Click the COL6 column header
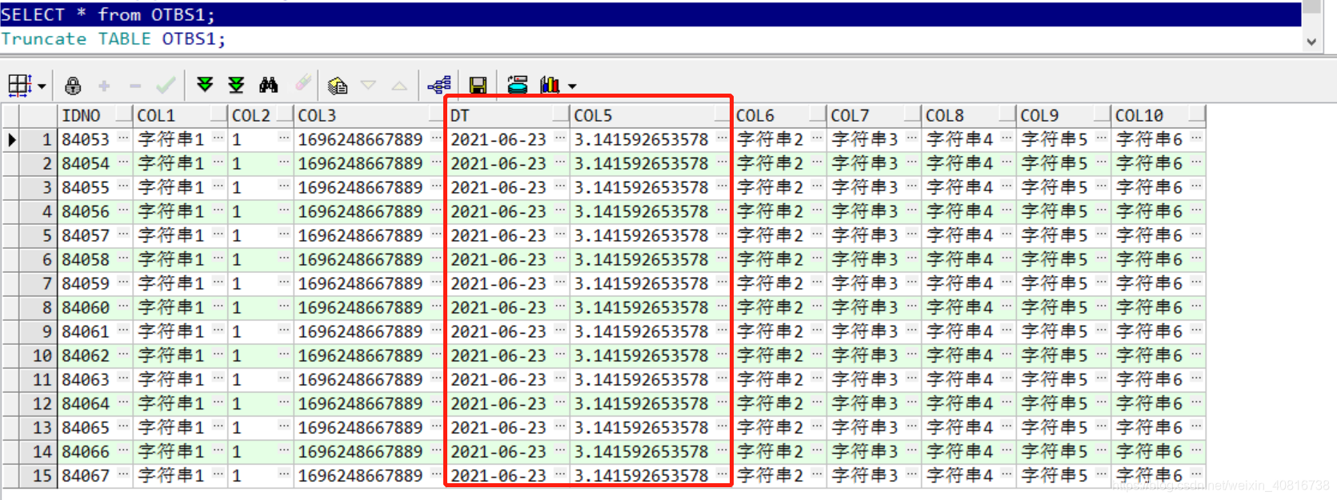 point(779,115)
